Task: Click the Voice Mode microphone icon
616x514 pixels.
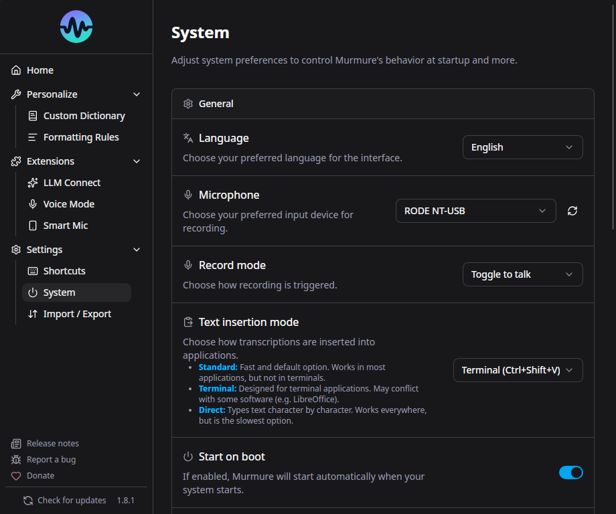Action: click(31, 203)
